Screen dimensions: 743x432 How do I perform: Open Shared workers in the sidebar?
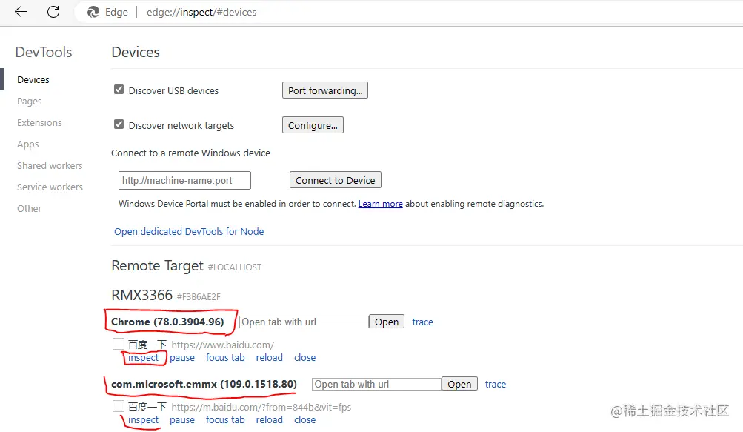tap(50, 165)
